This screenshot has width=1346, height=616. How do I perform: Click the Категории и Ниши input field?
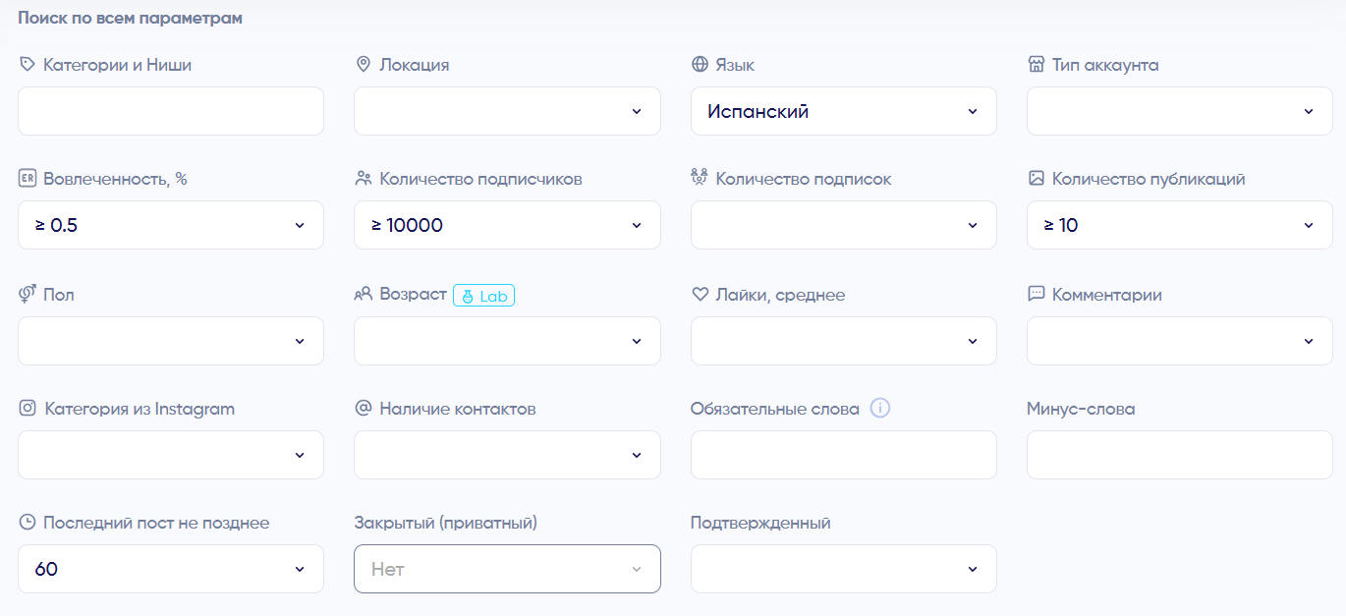click(170, 111)
